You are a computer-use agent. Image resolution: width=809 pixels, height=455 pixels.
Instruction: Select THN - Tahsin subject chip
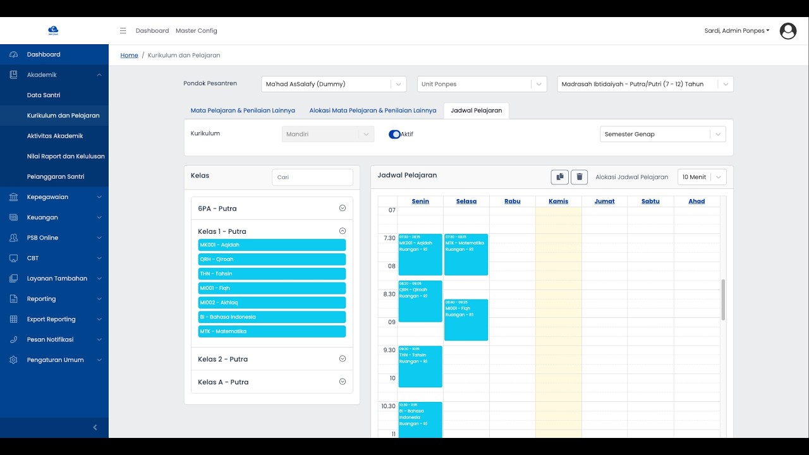272,274
